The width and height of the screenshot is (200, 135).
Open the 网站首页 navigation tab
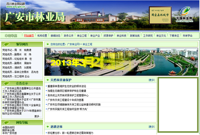[29, 36]
